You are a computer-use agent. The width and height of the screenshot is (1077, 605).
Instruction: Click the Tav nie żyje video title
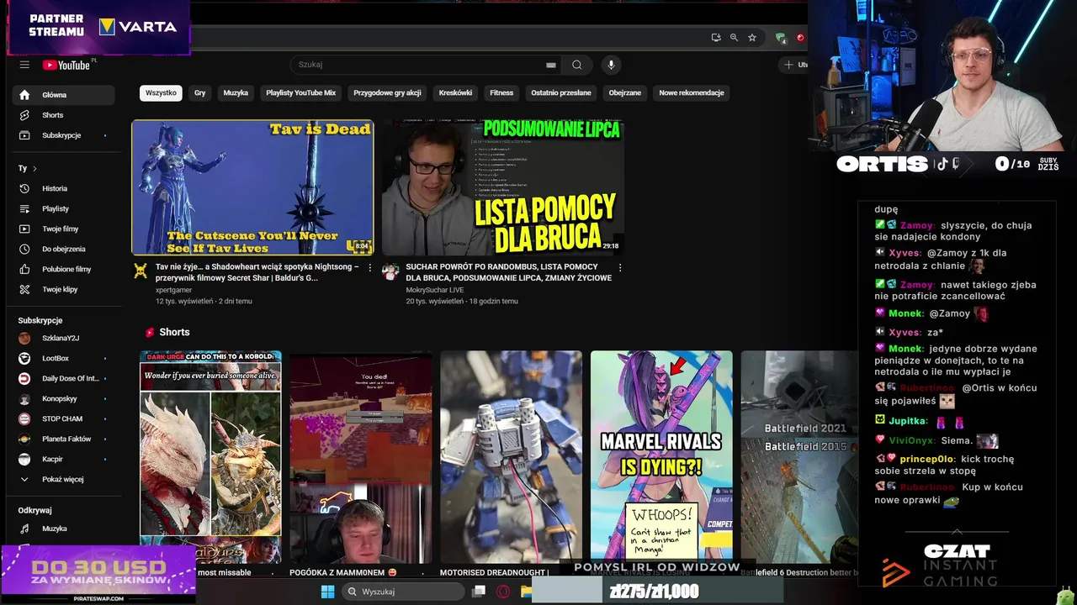[x=257, y=272]
